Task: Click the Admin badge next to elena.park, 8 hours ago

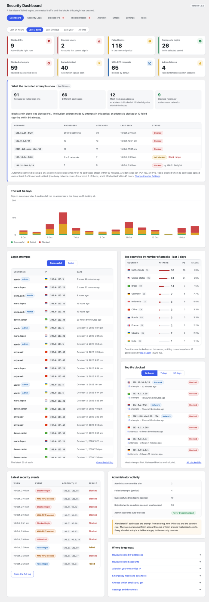Action: point(30,295)
